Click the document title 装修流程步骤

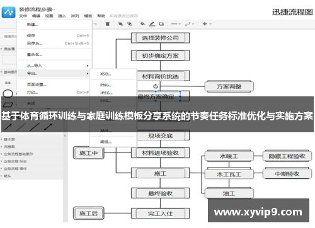pos(37,9)
